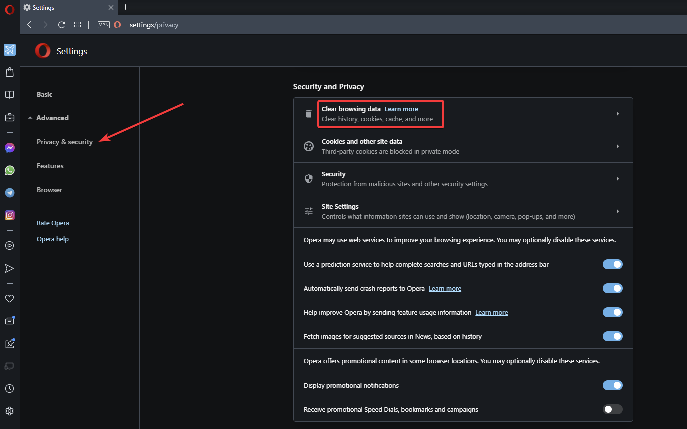Click the trash icon for clearing data
Viewport: 687px width, 429px height.
click(309, 114)
